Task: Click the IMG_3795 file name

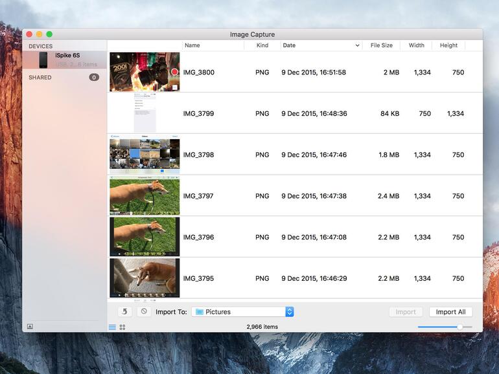Action: coord(198,279)
